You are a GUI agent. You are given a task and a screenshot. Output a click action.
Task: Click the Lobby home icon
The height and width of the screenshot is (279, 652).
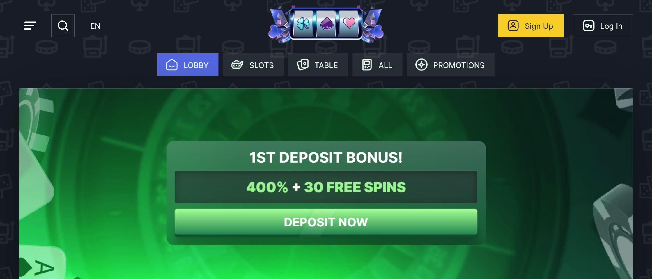coord(172,65)
